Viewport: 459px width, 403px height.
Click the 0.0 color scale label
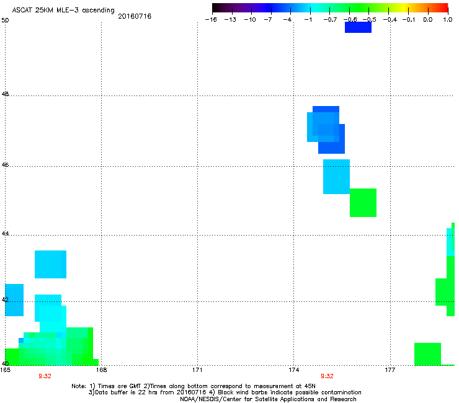click(428, 20)
